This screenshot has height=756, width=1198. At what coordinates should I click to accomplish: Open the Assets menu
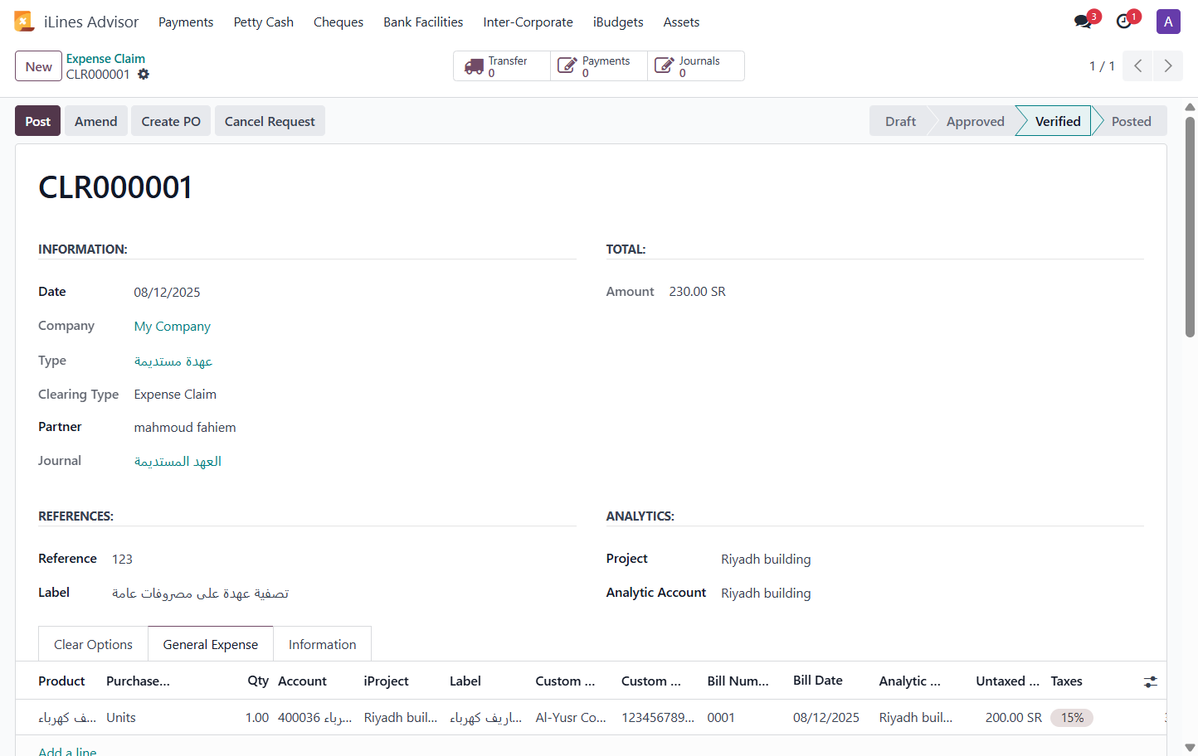(x=681, y=22)
